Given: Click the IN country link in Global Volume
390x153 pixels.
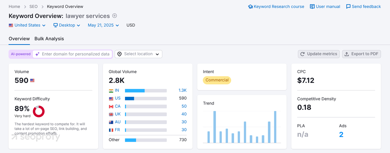Looking at the screenshot, I should click(x=117, y=91).
